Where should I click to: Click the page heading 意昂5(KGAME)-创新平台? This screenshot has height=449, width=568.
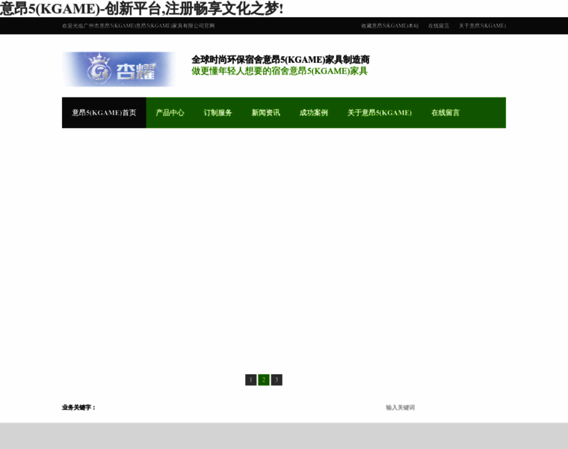142,9
